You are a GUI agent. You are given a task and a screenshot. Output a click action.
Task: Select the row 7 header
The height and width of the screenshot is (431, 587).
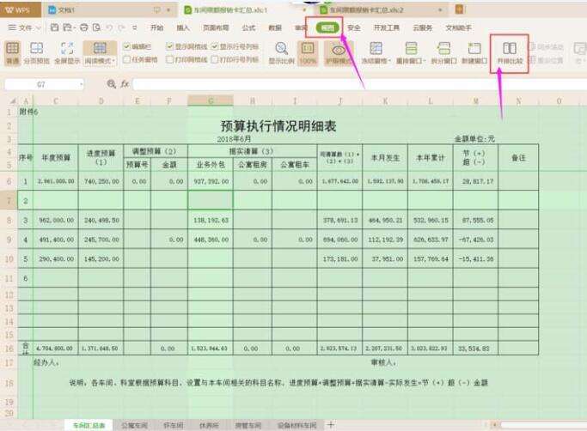(9, 201)
